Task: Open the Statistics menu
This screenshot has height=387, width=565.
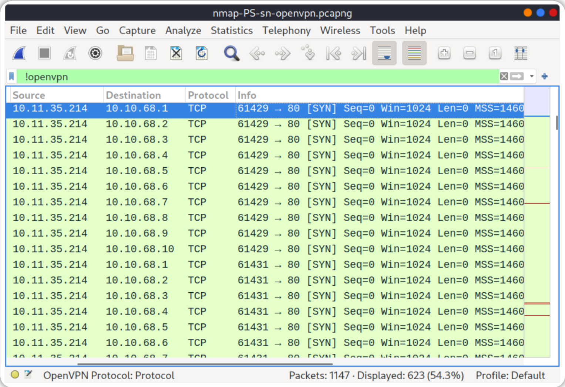Action: point(232,30)
